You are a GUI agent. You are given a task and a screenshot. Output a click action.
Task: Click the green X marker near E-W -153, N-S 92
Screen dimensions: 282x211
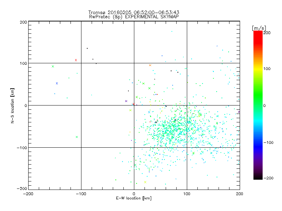point(53,66)
